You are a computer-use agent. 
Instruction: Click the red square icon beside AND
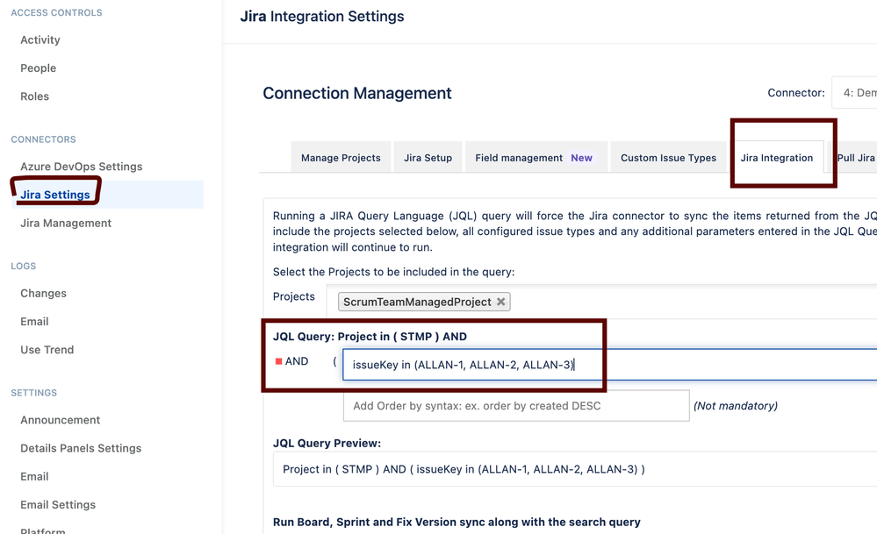pos(278,361)
